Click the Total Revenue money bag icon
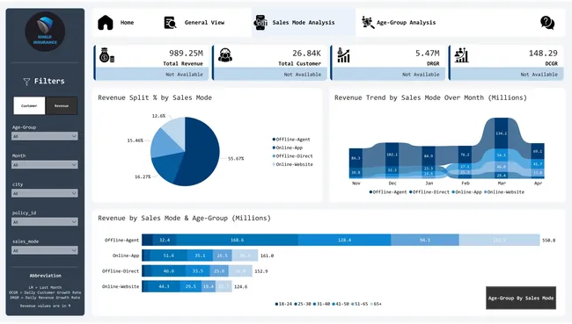The height and width of the screenshot is (324, 572). pos(106,55)
